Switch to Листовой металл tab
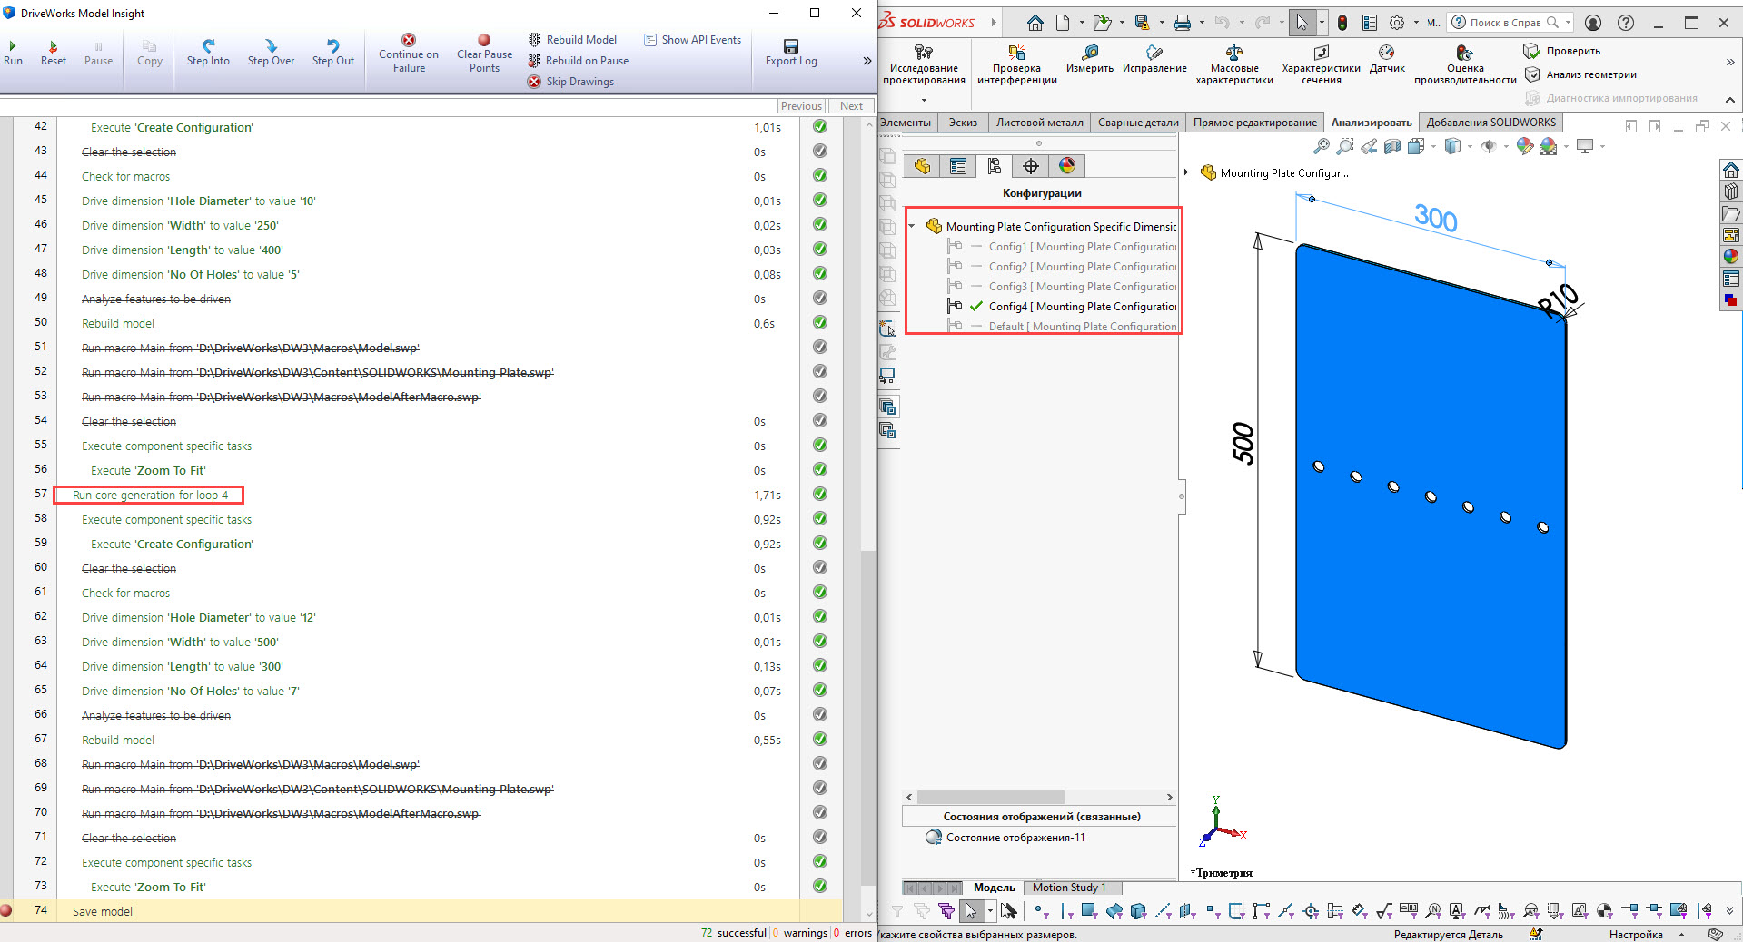 pyautogui.click(x=1039, y=123)
